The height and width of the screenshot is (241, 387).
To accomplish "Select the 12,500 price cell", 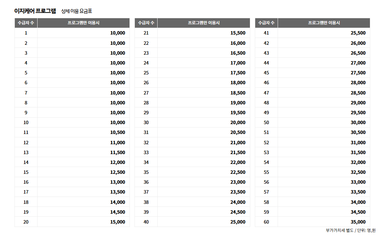I will (117, 172).
